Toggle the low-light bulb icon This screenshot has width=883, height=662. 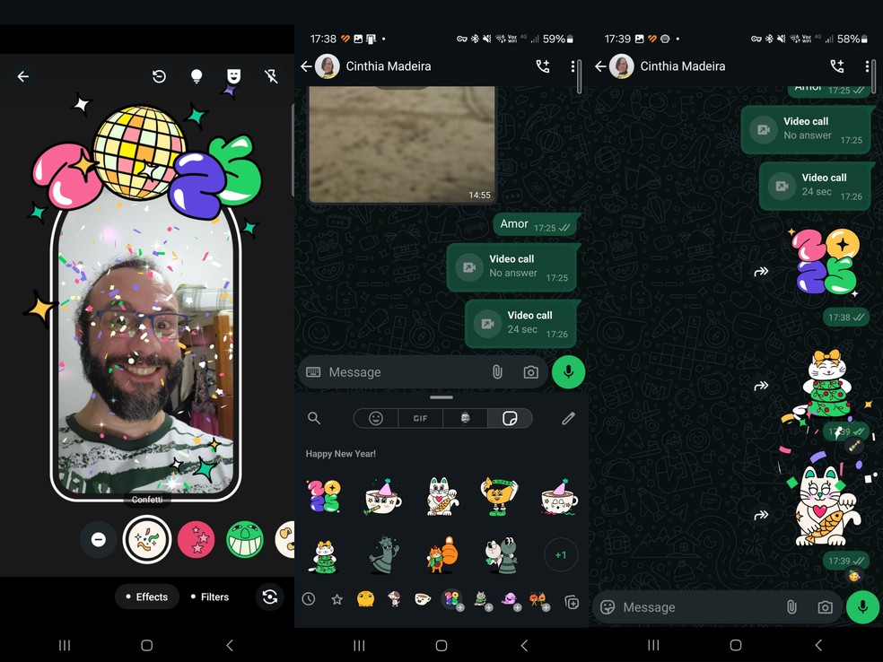[197, 76]
